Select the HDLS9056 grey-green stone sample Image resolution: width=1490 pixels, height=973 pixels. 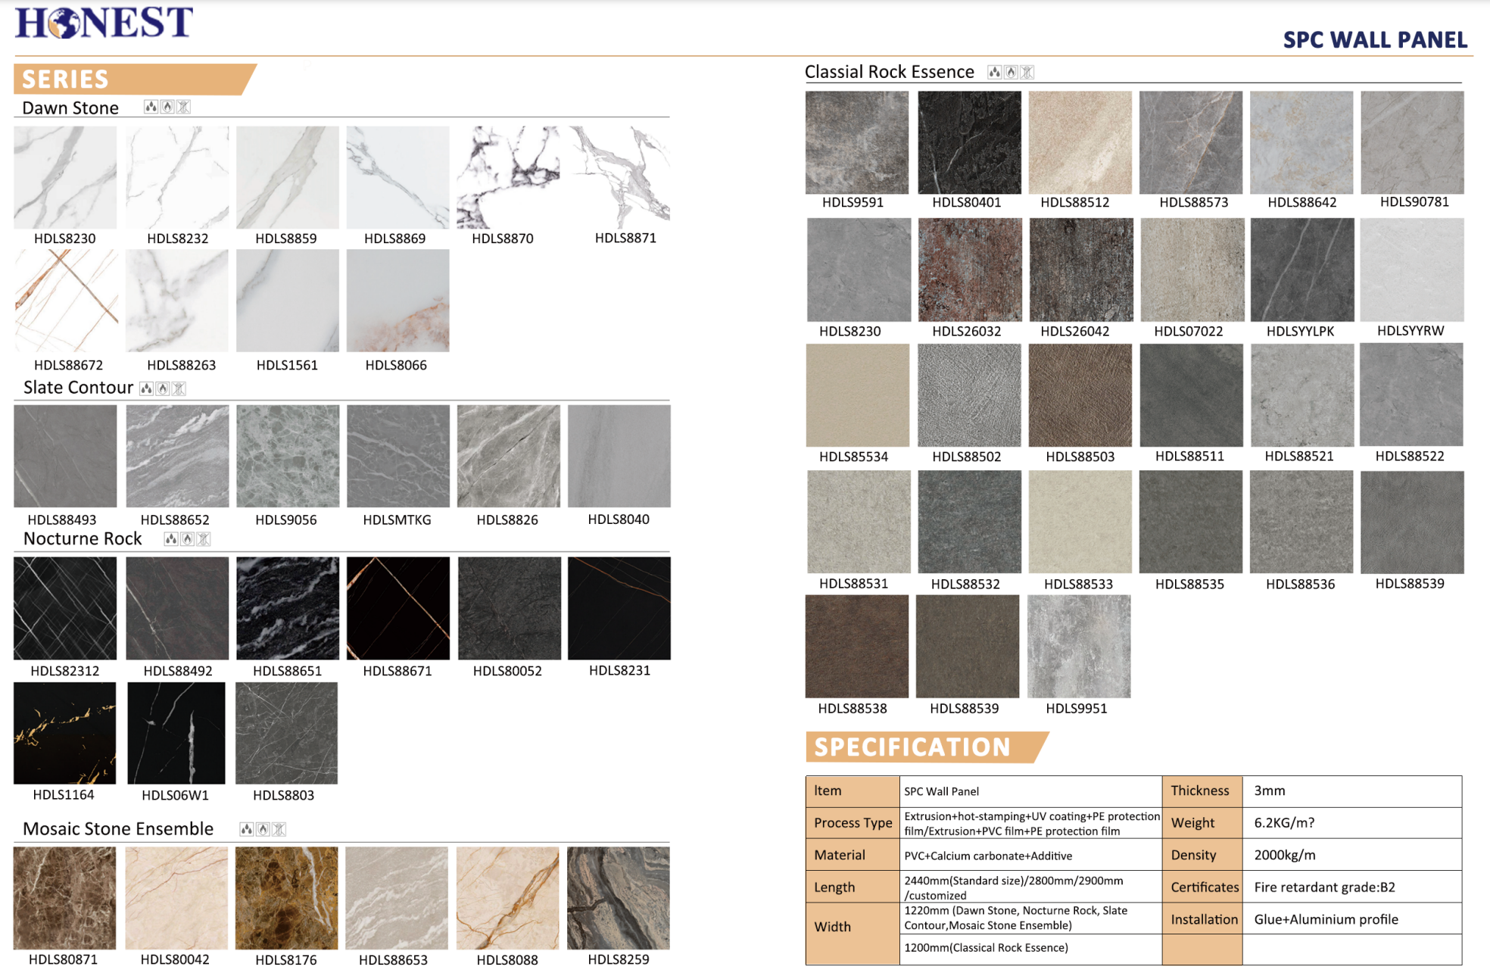pyautogui.click(x=288, y=456)
